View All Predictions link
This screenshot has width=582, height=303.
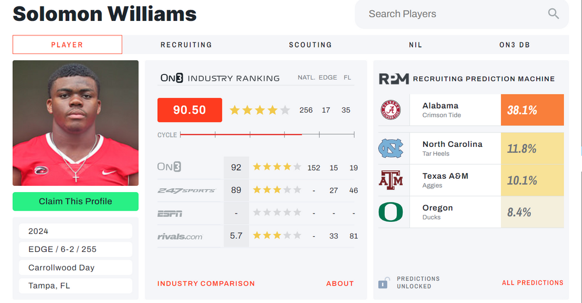(x=533, y=283)
